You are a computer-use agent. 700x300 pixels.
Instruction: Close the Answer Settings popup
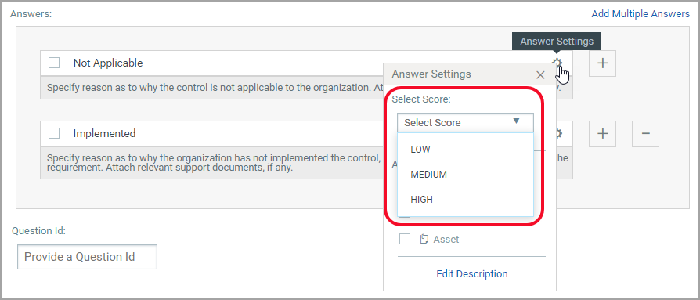pos(540,75)
